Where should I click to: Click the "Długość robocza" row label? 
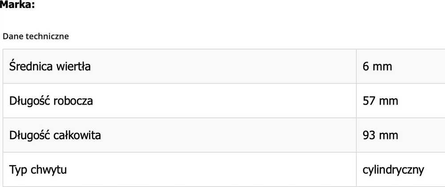click(x=51, y=101)
